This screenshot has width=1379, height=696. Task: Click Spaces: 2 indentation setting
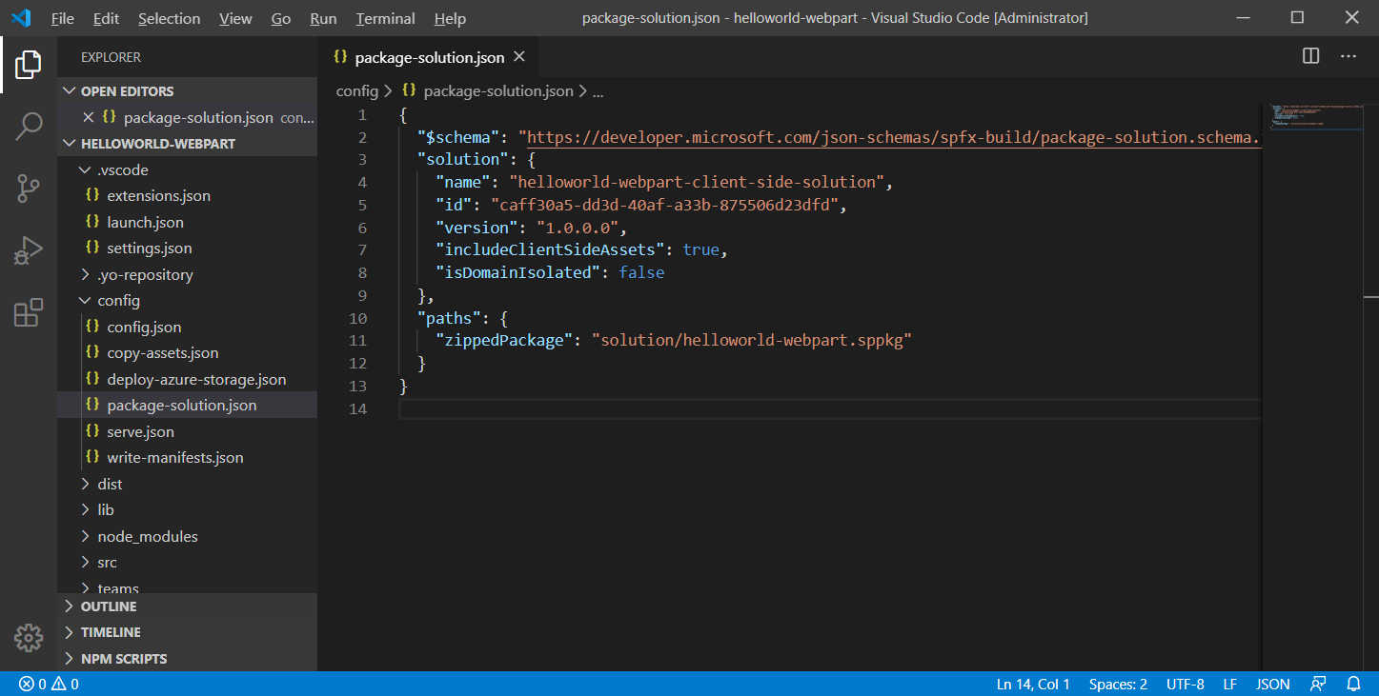click(x=1118, y=684)
